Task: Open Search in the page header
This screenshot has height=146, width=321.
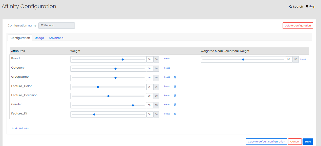Action: coord(296,7)
